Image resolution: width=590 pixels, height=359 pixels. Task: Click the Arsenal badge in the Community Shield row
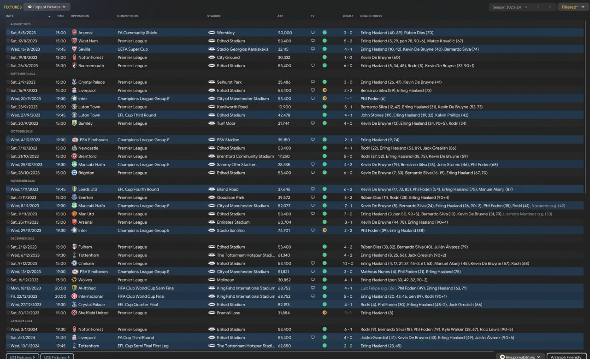click(74, 33)
